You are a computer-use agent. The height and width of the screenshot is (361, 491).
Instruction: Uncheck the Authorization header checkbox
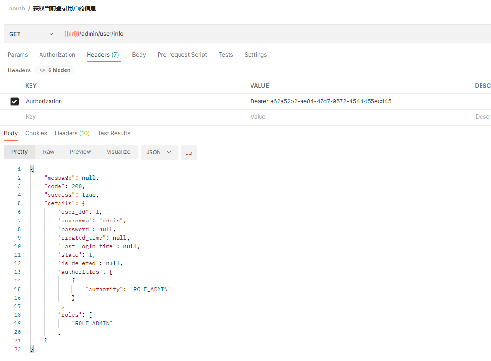15,101
